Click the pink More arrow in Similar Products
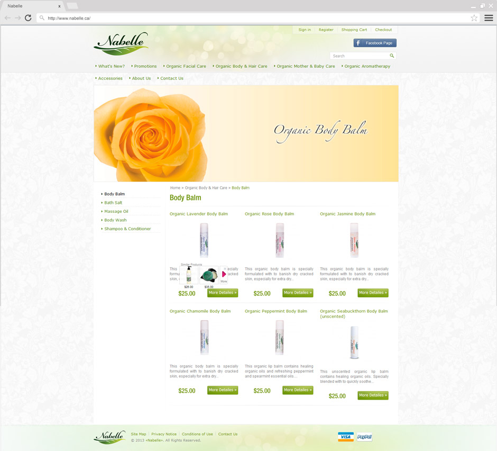 [224, 274]
